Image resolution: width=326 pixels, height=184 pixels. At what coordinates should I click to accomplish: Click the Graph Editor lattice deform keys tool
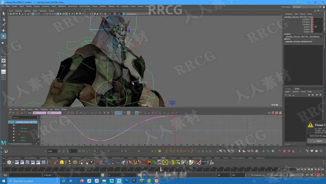pos(18,113)
